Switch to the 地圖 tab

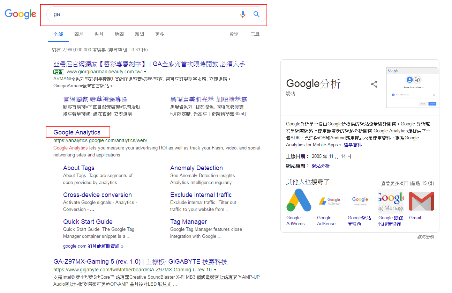click(x=119, y=34)
